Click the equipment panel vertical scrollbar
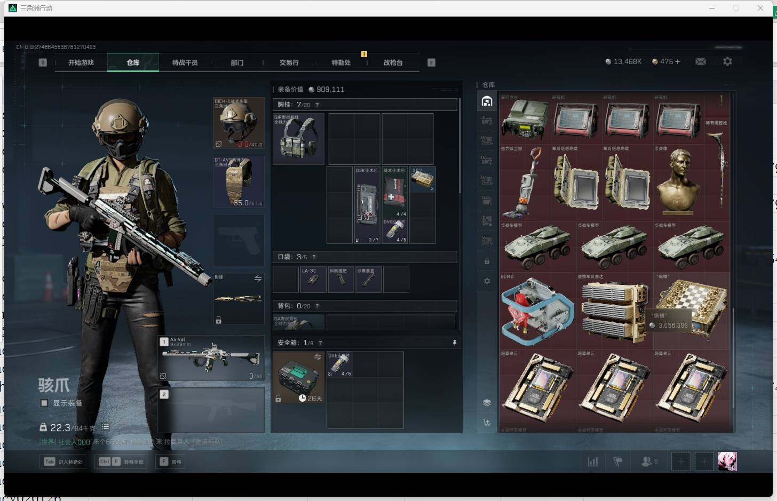Image resolution: width=777 pixels, height=501 pixels. (x=459, y=145)
